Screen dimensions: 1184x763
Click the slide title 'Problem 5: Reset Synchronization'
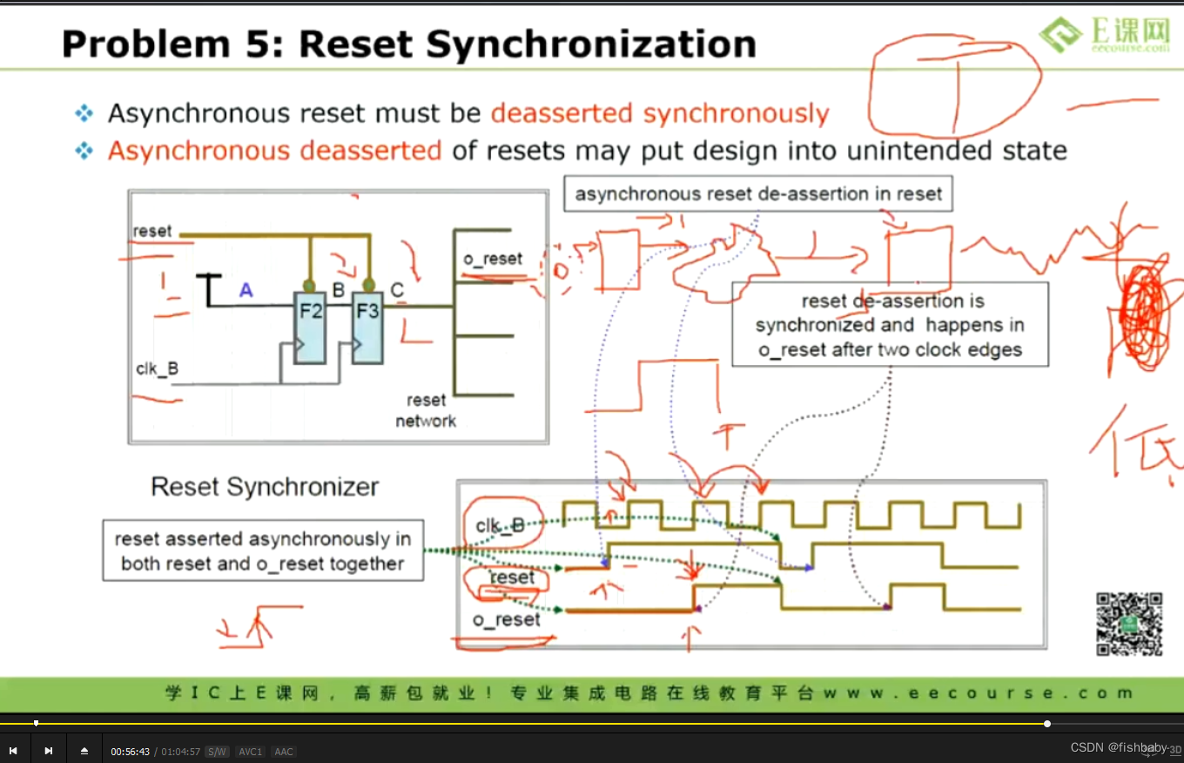pyautogui.click(x=409, y=44)
